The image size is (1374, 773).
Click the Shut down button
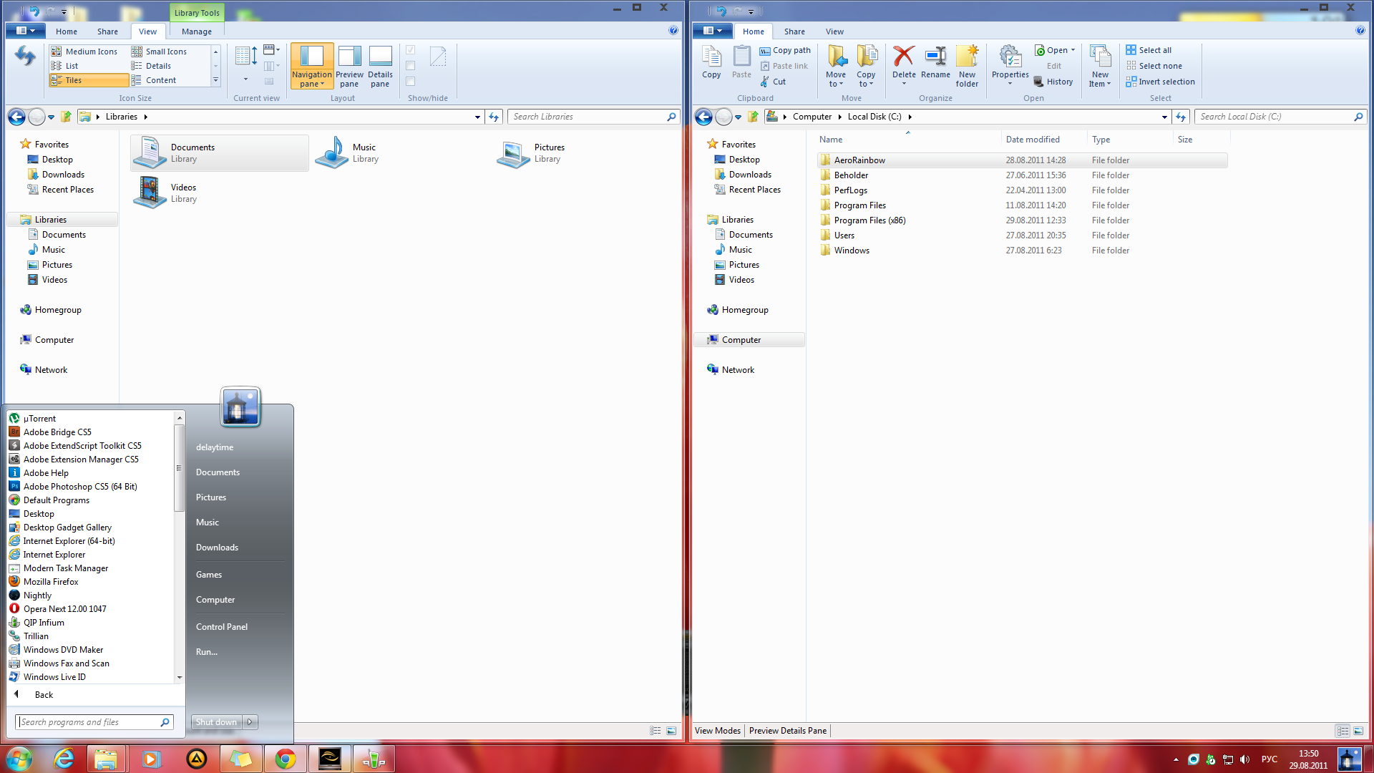[x=216, y=722]
